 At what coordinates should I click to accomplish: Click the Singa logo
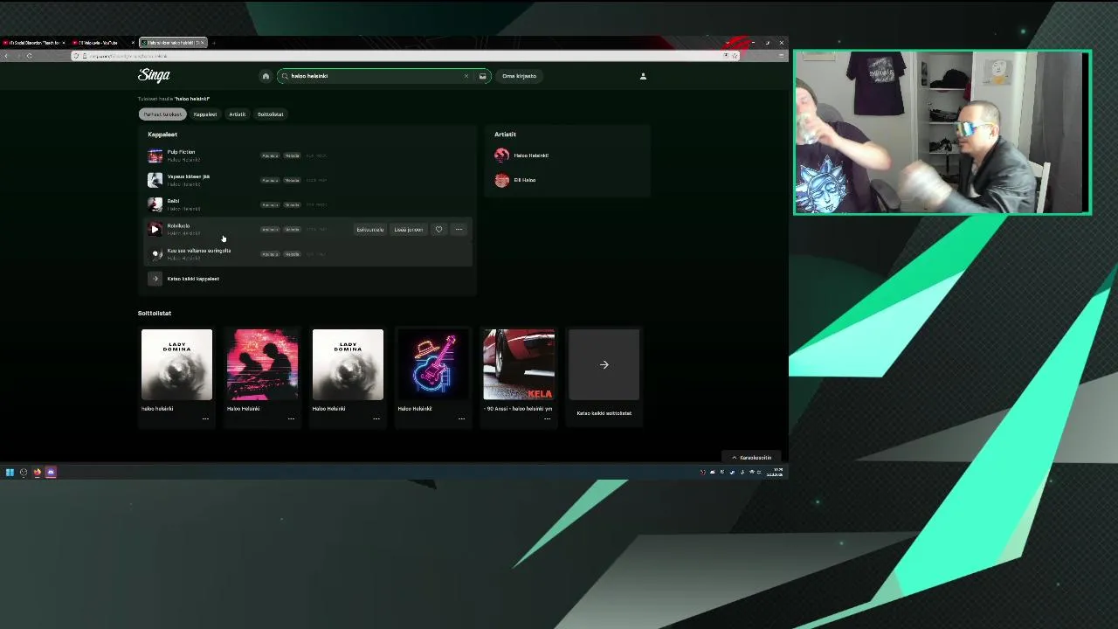(x=154, y=75)
